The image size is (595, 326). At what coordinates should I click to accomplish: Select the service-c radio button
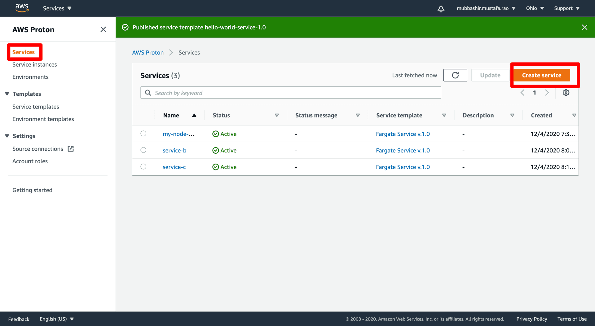[x=143, y=166]
